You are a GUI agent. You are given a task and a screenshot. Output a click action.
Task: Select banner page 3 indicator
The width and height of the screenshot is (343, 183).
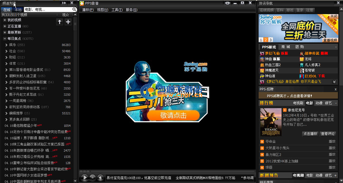point(270,40)
